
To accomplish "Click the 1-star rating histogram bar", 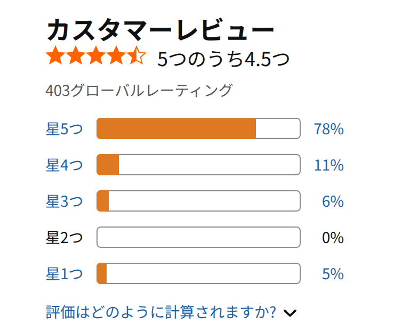I will pyautogui.click(x=198, y=273).
